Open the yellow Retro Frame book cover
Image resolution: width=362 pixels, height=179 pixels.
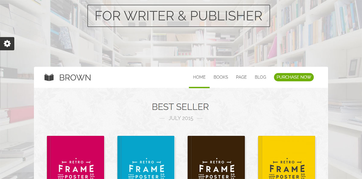click(x=287, y=157)
